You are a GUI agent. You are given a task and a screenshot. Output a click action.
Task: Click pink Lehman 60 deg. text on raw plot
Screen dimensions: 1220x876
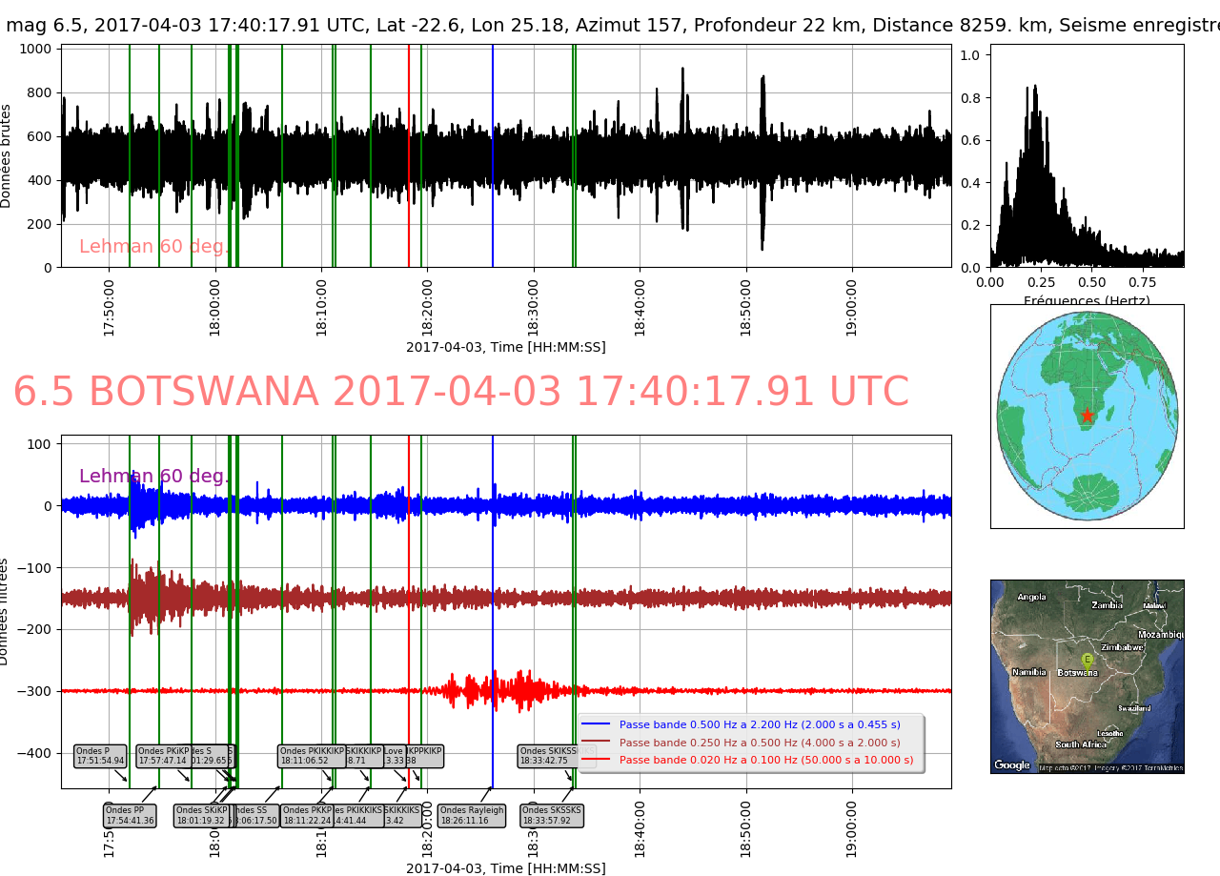pyautogui.click(x=154, y=247)
